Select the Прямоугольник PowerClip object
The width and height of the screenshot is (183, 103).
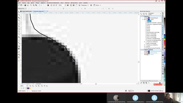coord(154,48)
